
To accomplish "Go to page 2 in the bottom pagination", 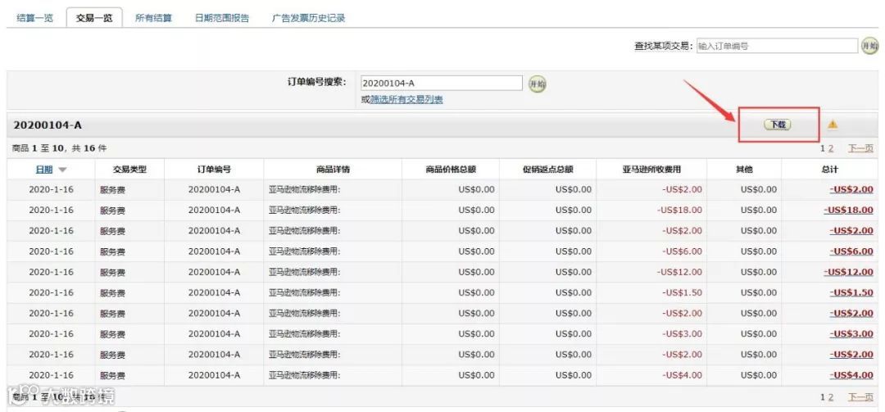I will click(831, 397).
